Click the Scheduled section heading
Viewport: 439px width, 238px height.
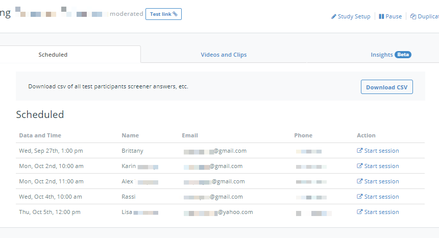pos(40,114)
